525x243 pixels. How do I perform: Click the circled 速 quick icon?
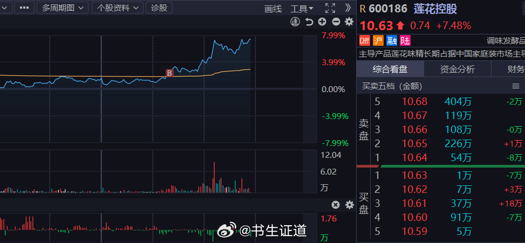click(295, 22)
